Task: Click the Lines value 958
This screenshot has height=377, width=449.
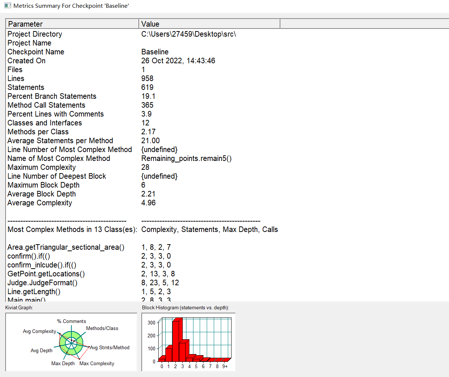Action: pos(147,78)
